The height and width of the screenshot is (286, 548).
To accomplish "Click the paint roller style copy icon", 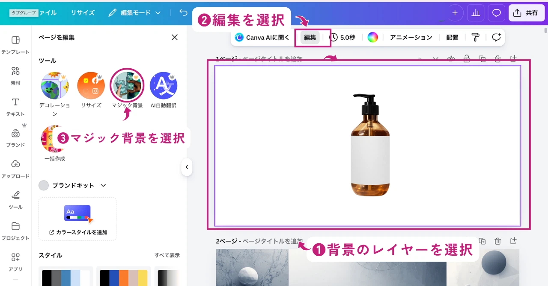I will pos(475,38).
